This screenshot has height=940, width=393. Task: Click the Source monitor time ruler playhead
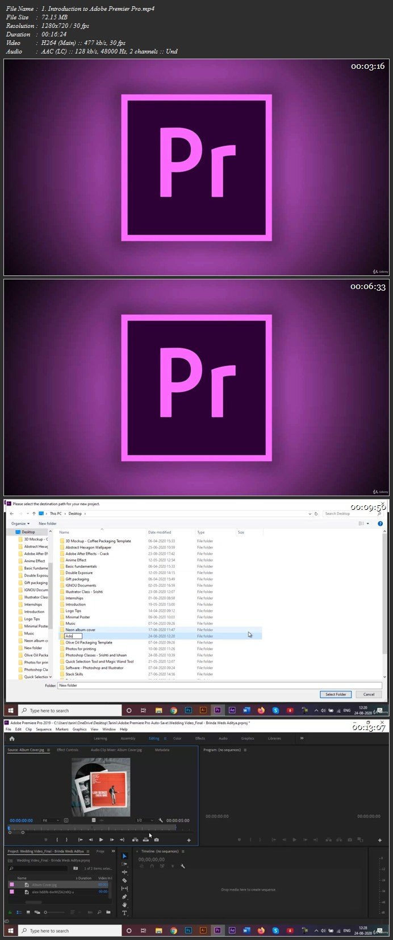tap(9, 828)
